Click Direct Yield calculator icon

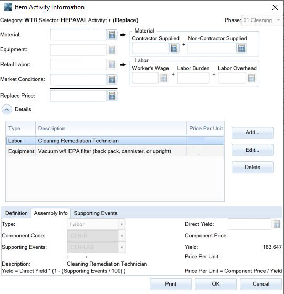277,224
